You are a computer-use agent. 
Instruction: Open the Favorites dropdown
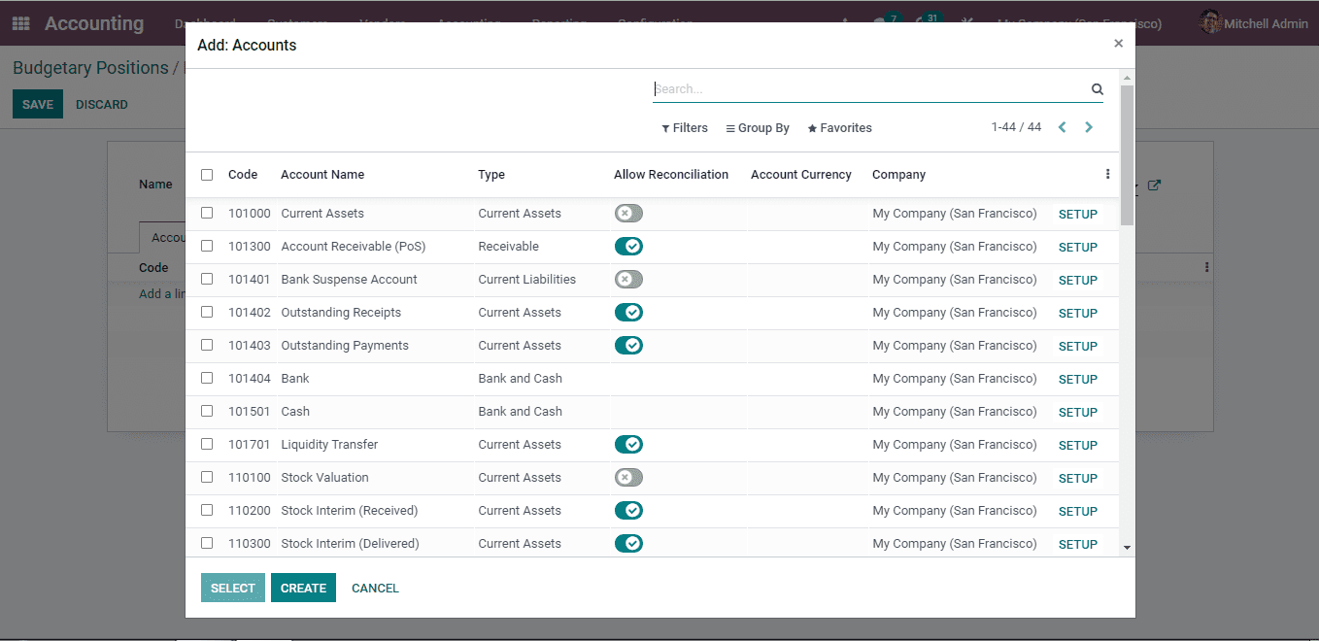click(838, 127)
